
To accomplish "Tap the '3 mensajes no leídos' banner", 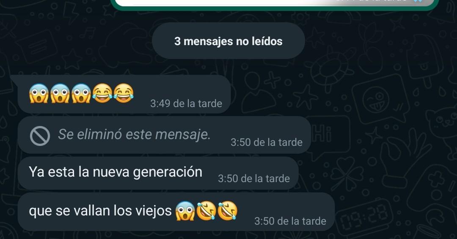I will (x=228, y=41).
